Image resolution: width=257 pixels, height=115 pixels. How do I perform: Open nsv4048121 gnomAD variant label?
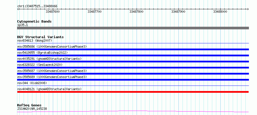(x=49, y=89)
